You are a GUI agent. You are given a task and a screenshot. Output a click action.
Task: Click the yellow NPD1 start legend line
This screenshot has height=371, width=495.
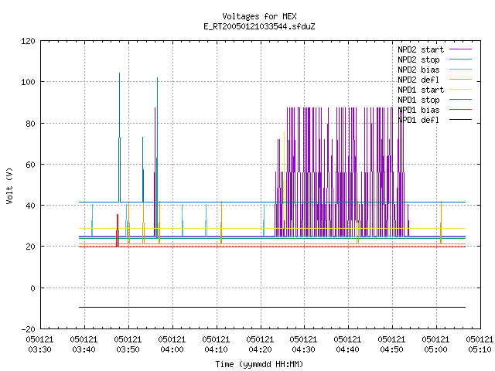[460, 90]
